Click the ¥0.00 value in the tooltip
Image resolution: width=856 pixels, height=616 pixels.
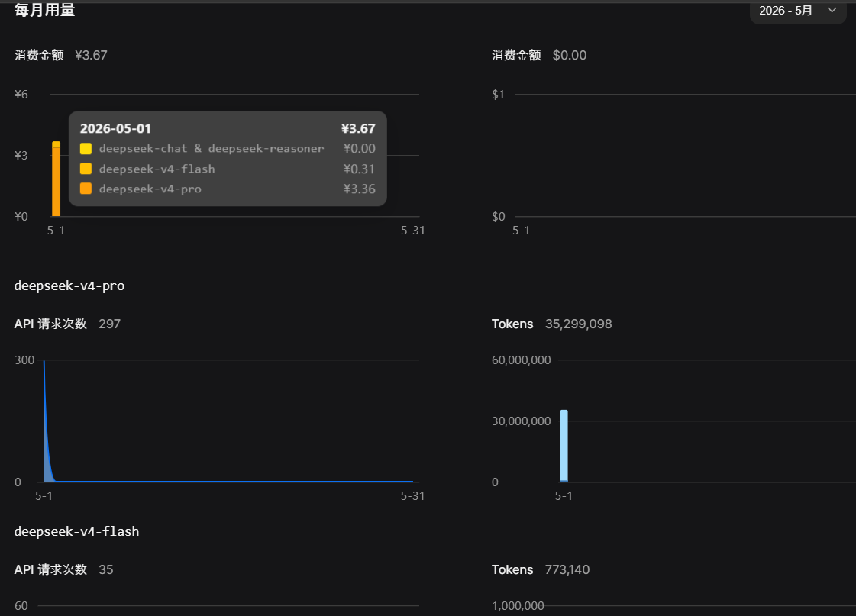359,148
